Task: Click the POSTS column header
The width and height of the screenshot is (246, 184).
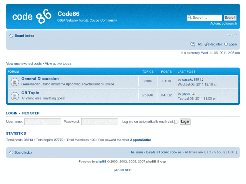Action: pos(166,72)
